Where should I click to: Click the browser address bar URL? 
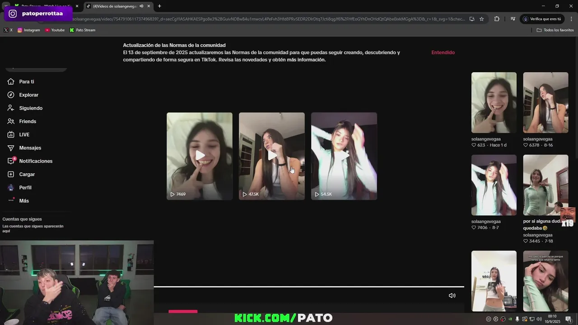[x=269, y=19]
